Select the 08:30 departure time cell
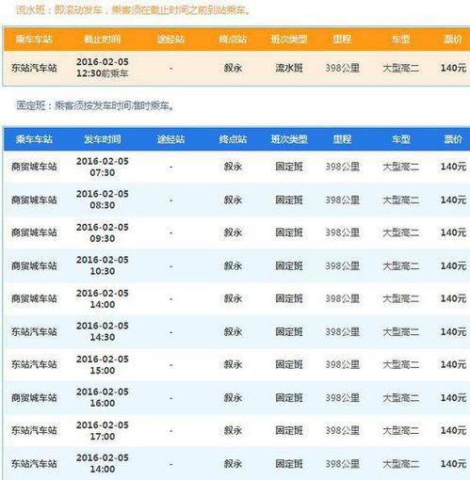The height and width of the screenshot is (480, 470). click(x=103, y=200)
